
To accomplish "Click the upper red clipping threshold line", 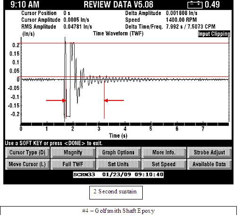I will coord(125,43).
